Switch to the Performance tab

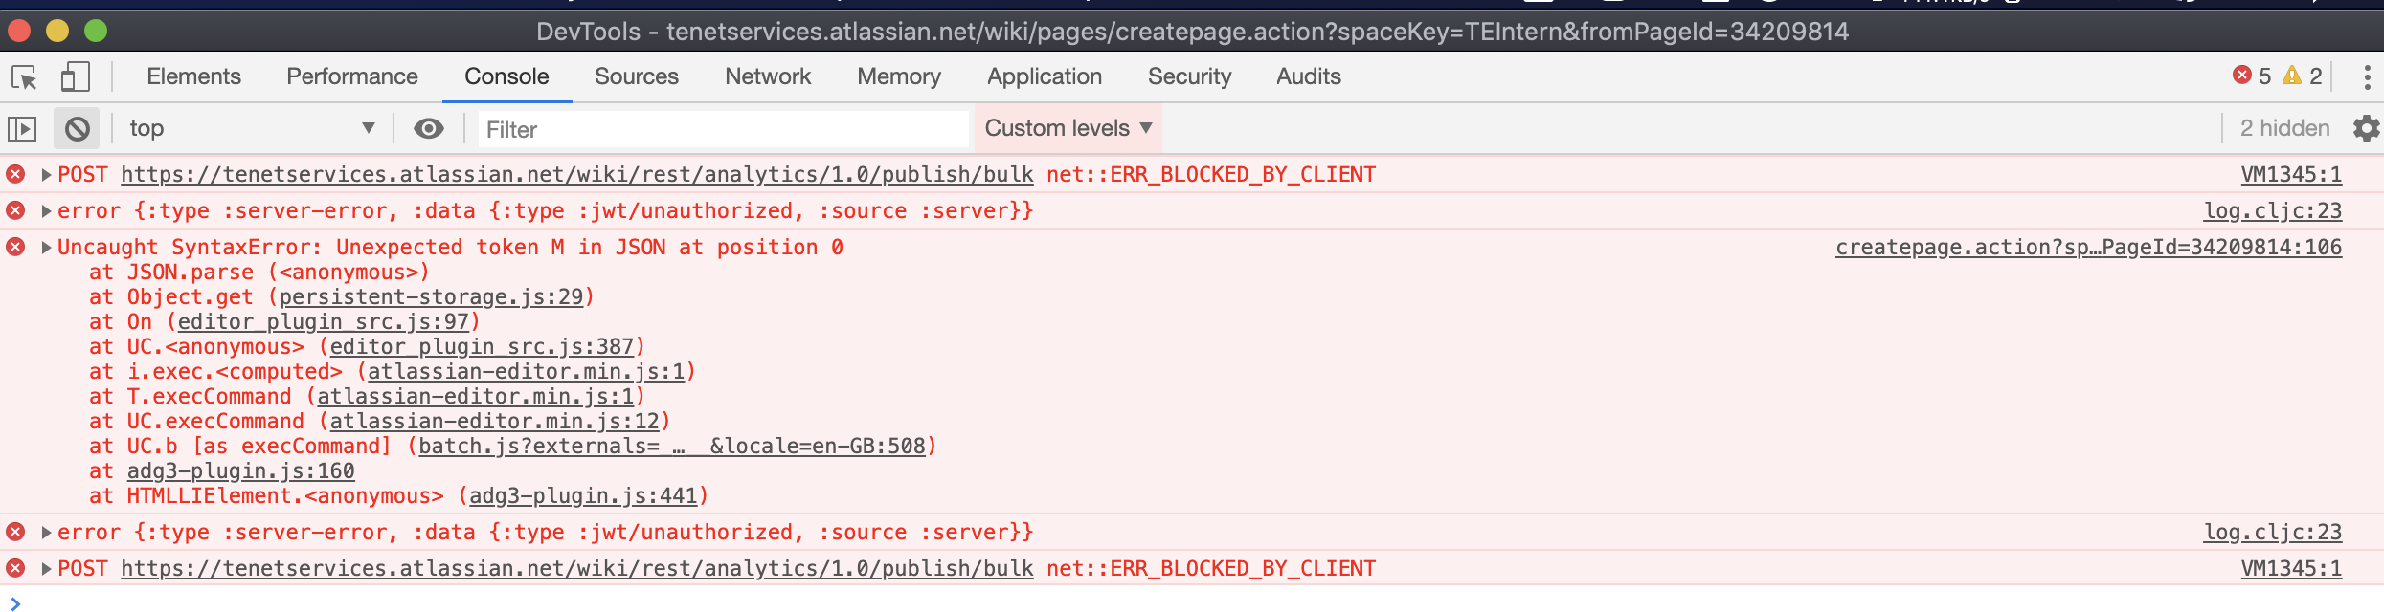click(x=351, y=76)
